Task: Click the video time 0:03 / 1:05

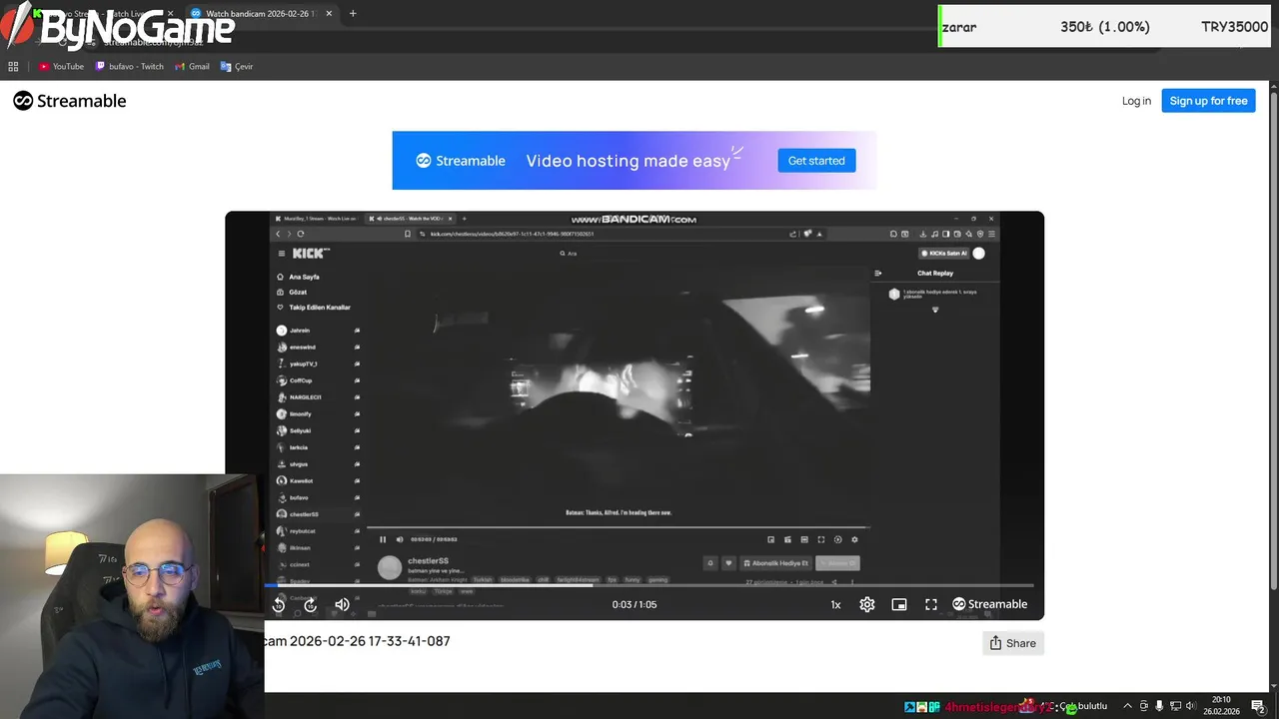Action: pos(635,604)
